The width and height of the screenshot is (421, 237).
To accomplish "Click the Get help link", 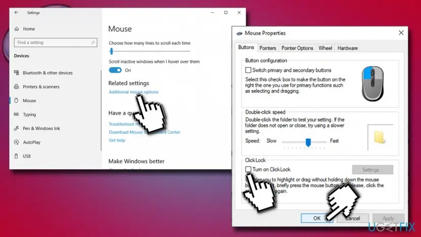I will point(117,140).
